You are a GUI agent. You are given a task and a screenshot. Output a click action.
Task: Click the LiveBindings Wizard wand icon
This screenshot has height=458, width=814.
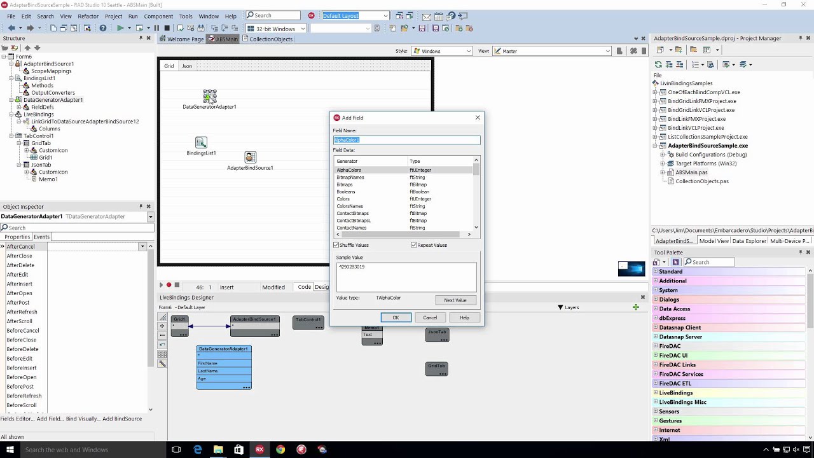pyautogui.click(x=163, y=364)
